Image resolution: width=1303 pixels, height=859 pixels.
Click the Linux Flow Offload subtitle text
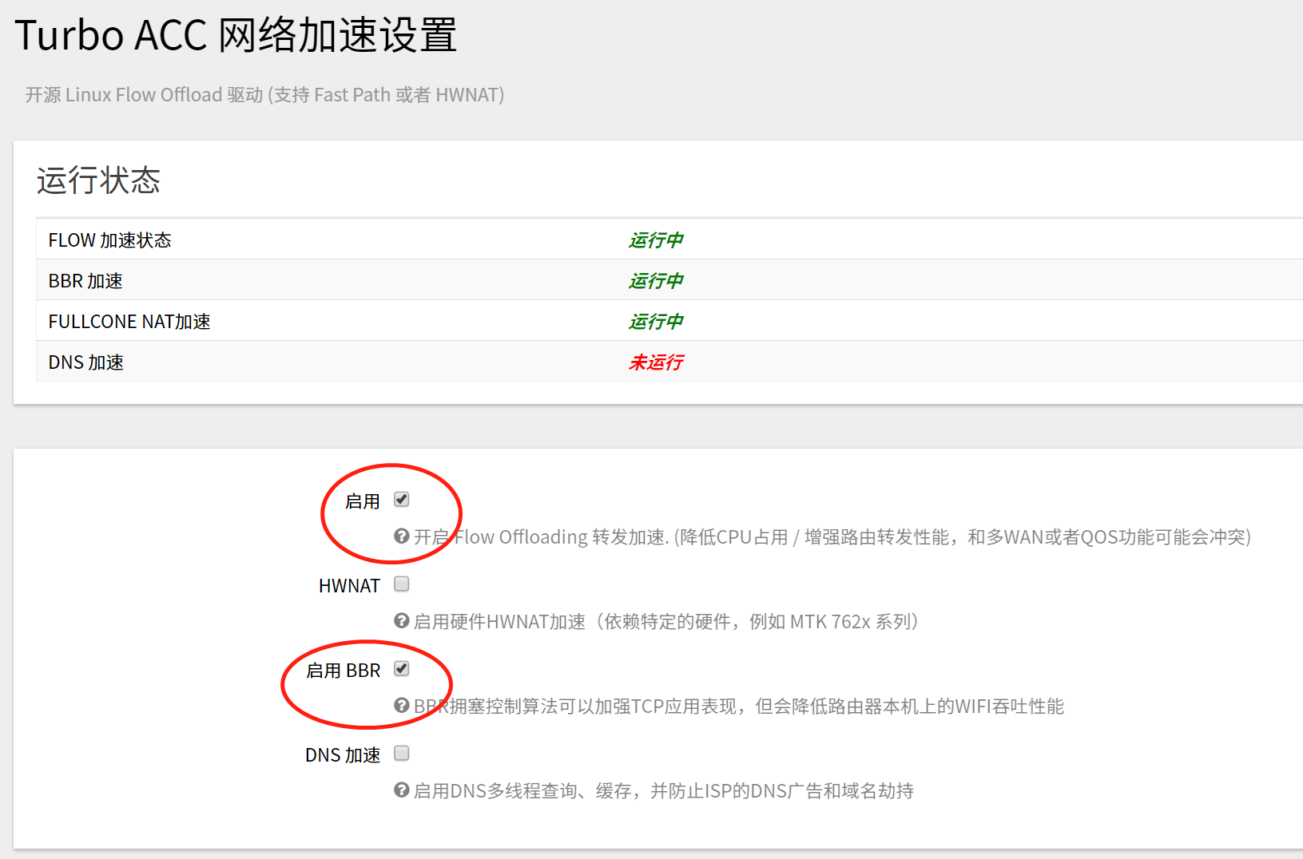pyautogui.click(x=264, y=94)
